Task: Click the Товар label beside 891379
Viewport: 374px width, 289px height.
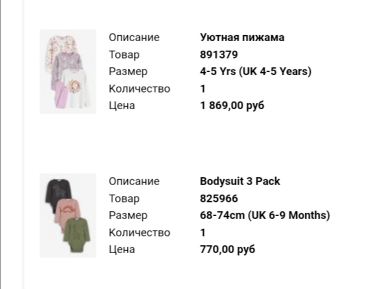Action: pyautogui.click(x=124, y=54)
